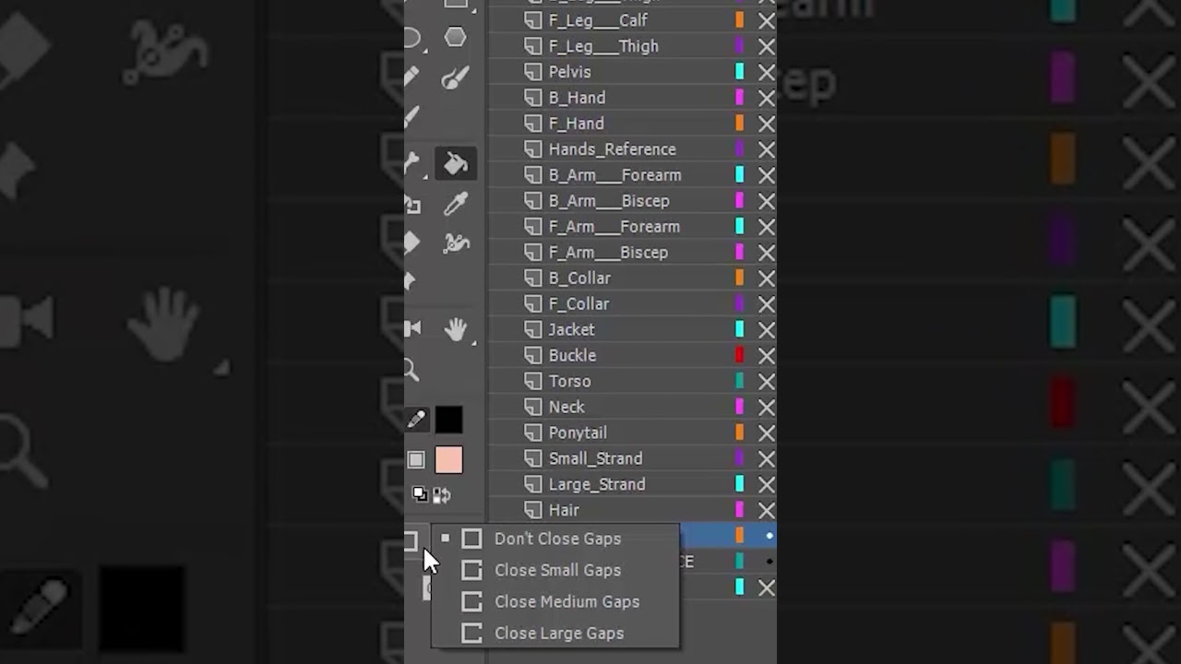Click the pencil color icon
Viewport: 1181px width, 664px height.
416,420
